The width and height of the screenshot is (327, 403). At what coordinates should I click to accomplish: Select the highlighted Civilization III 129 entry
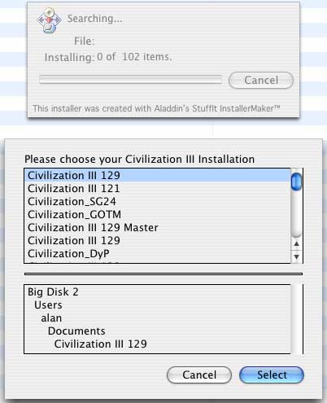coord(158,175)
